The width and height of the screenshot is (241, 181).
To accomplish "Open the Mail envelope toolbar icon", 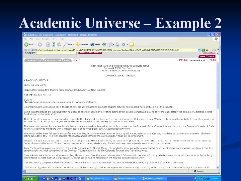I will tap(110, 45).
